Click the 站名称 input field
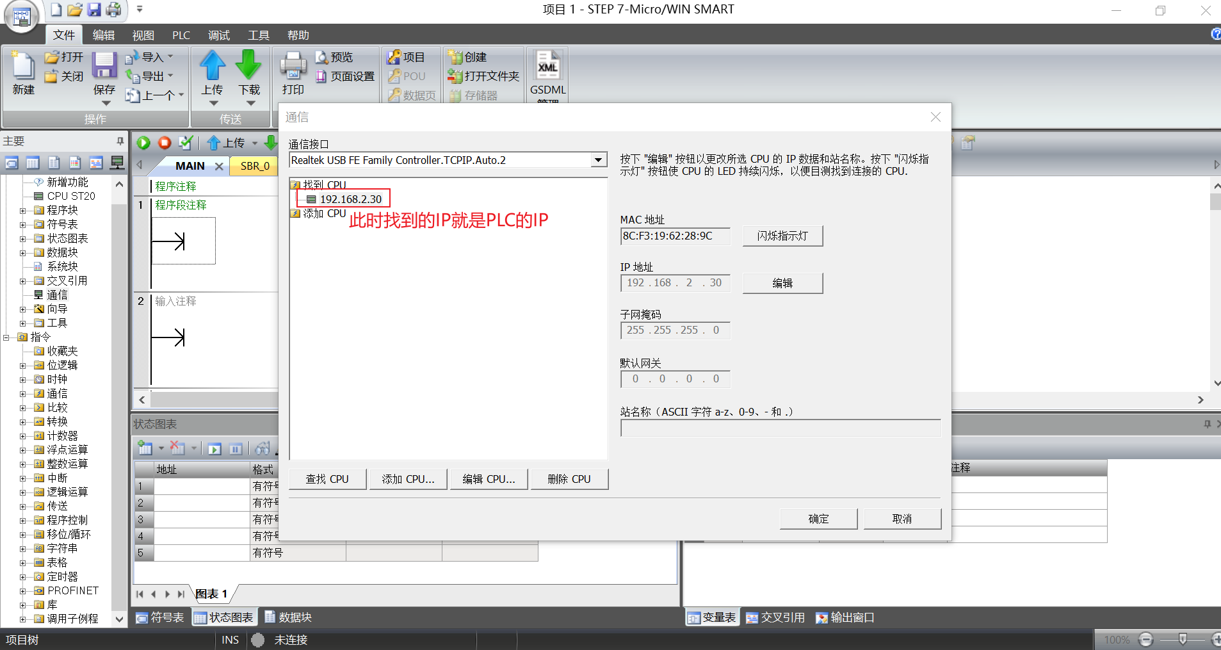 (780, 428)
